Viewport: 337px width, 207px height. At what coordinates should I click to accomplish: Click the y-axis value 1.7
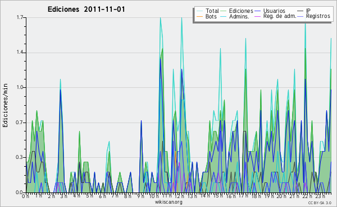click(20, 17)
